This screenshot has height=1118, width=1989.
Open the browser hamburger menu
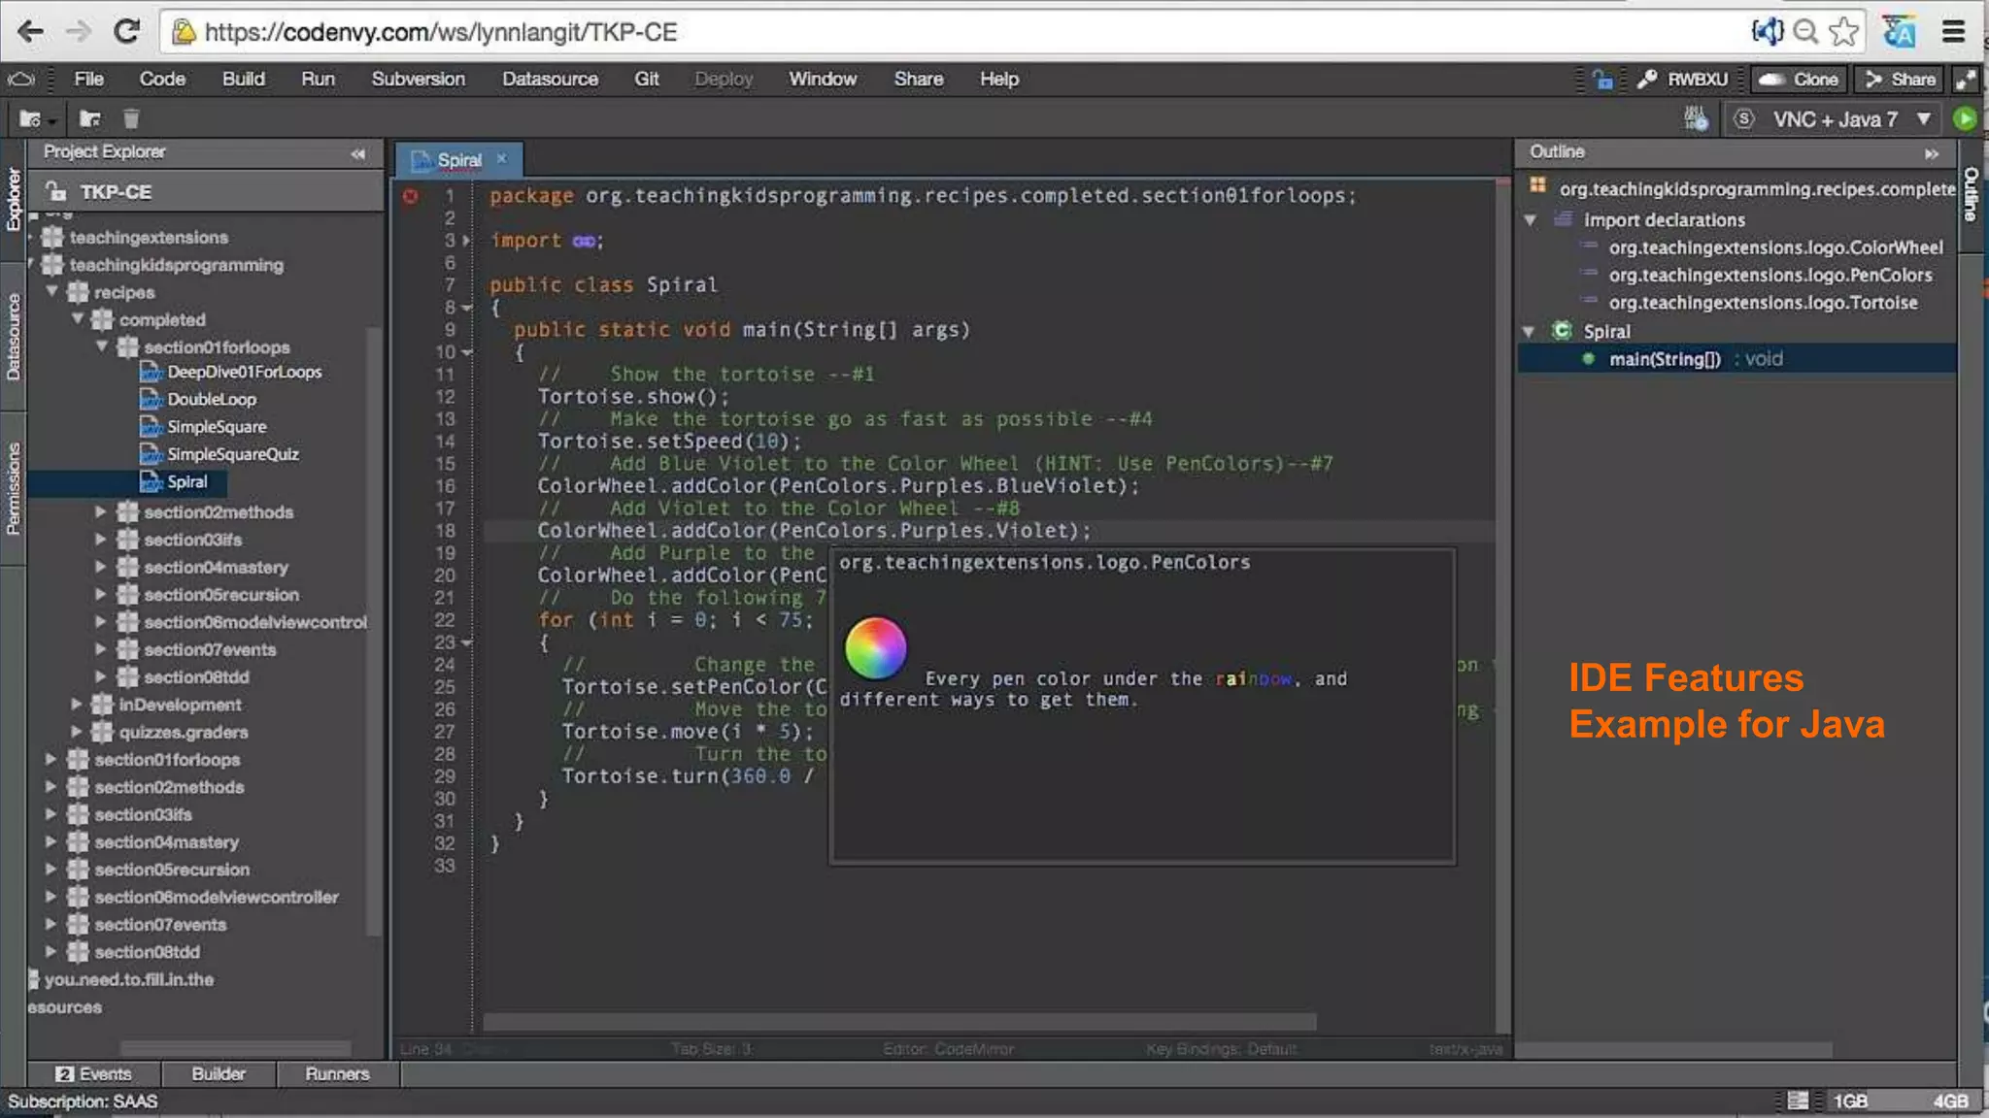coord(1954,32)
